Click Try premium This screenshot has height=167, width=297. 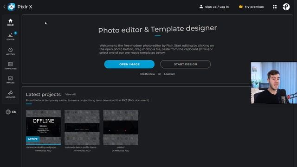(x=251, y=7)
